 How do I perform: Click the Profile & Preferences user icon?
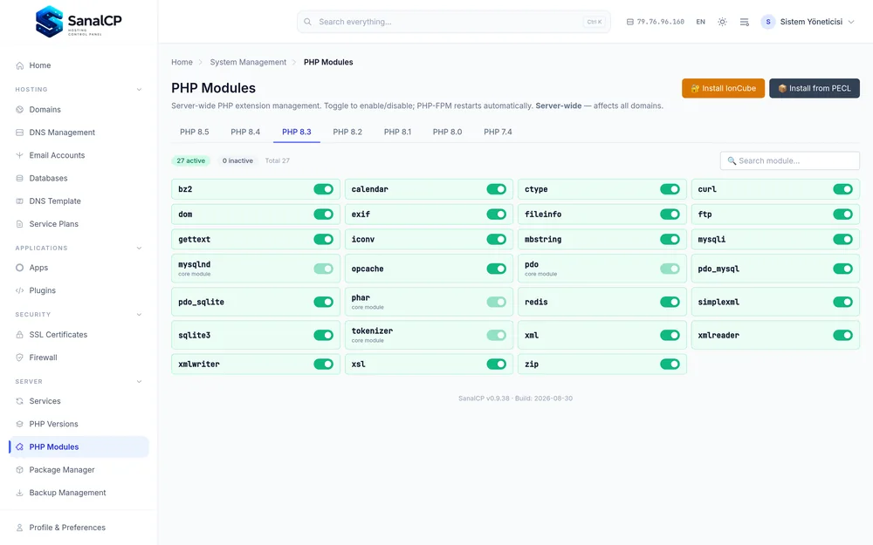[19, 528]
